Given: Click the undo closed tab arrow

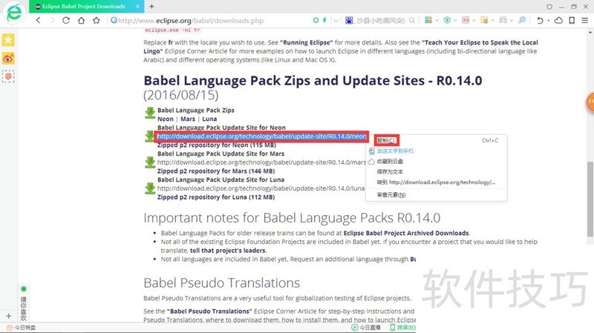Looking at the screenshot, I should [x=540, y=21].
